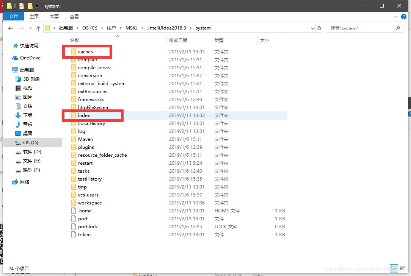Screen dimensions: 411x276
Task: Select the external_build_system folder icon
Action: (x=74, y=84)
